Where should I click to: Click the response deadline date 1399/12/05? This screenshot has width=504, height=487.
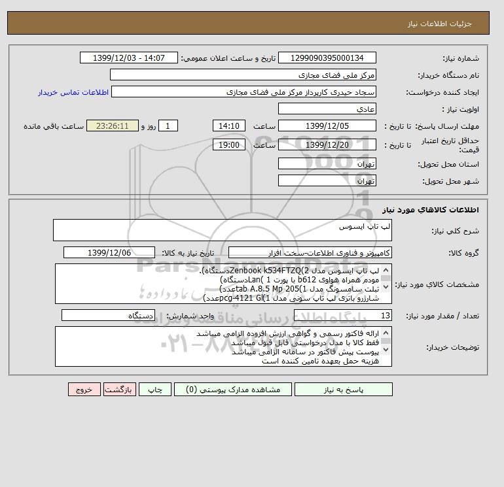[x=327, y=126]
